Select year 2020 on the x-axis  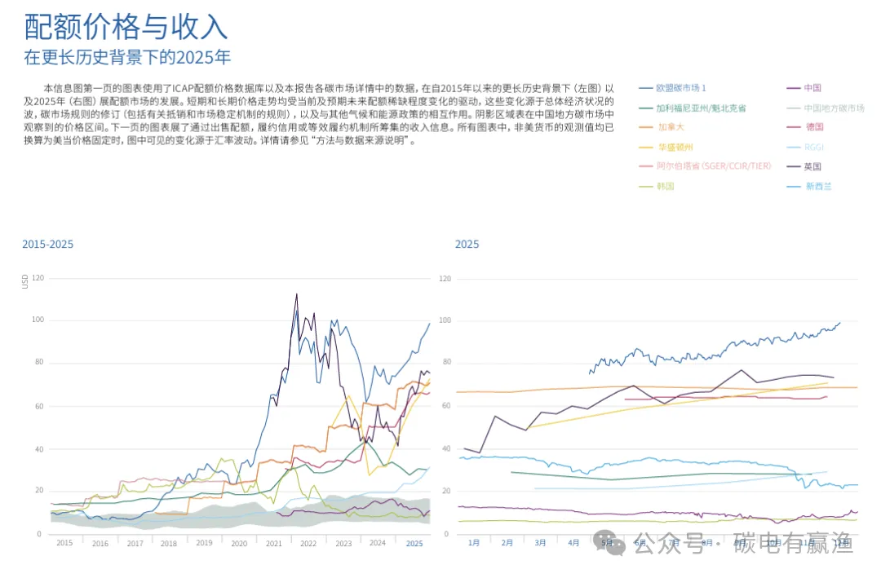click(x=239, y=543)
